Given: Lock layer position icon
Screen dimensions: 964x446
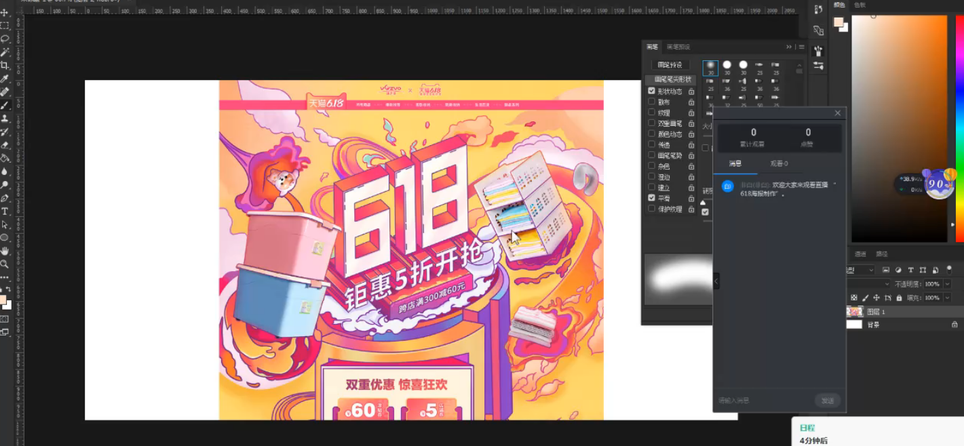Looking at the screenshot, I should tap(876, 298).
